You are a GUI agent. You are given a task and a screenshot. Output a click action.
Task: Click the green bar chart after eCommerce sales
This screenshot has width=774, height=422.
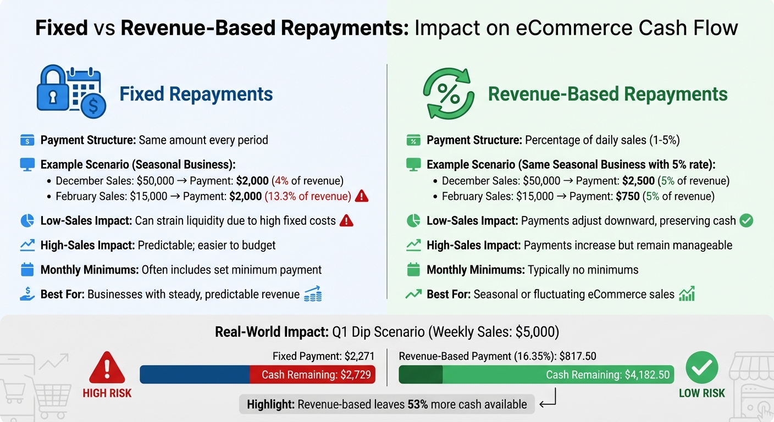pos(687,294)
